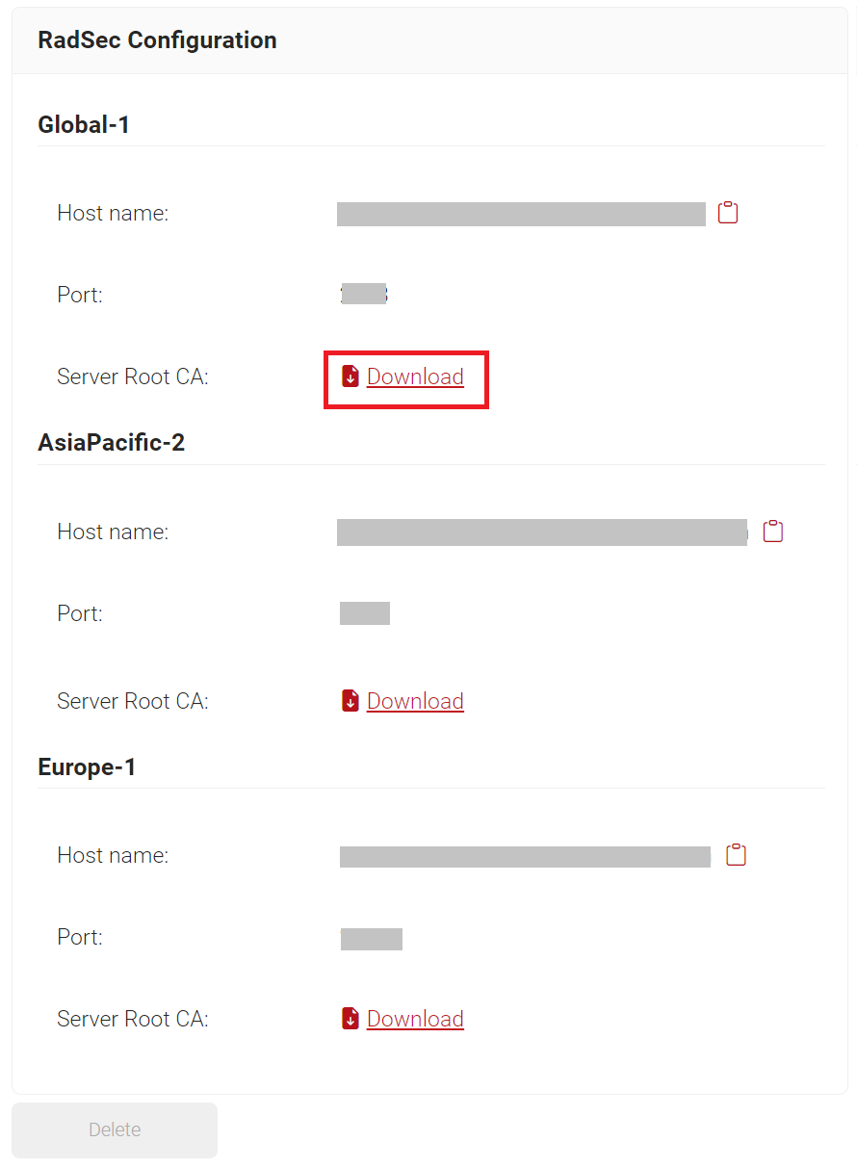Click the AsiaPacific-2 section heading

click(111, 442)
